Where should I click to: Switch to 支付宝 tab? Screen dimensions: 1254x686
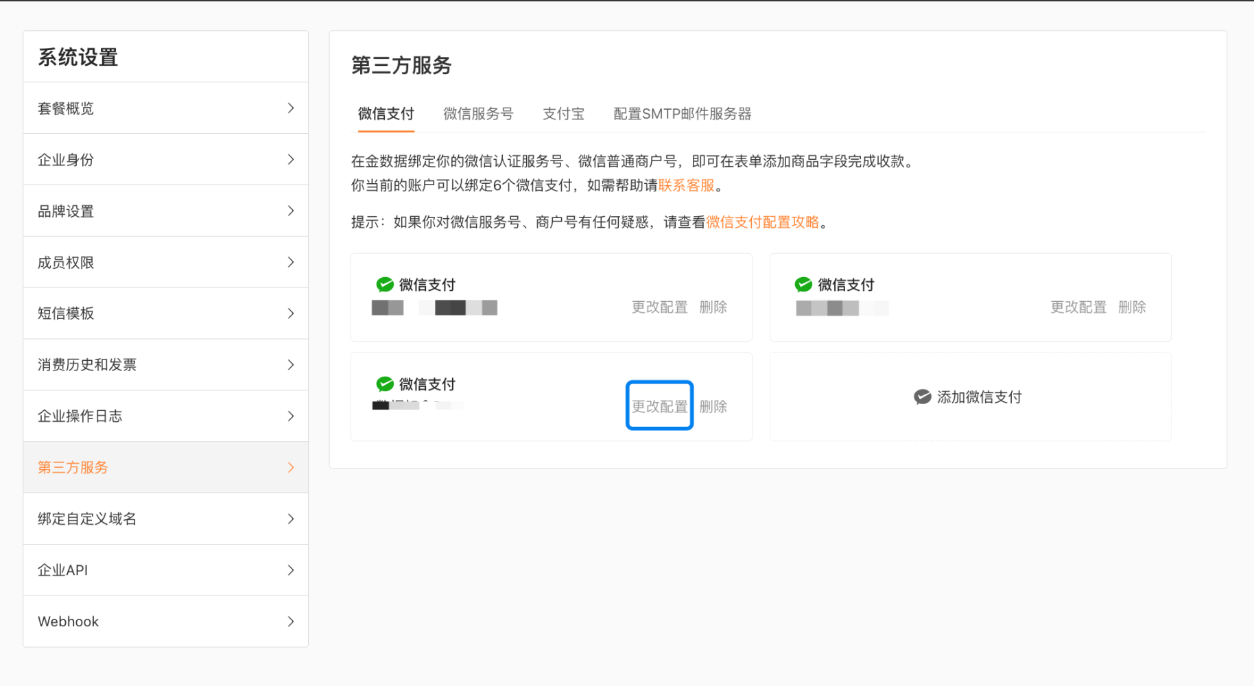coord(563,114)
